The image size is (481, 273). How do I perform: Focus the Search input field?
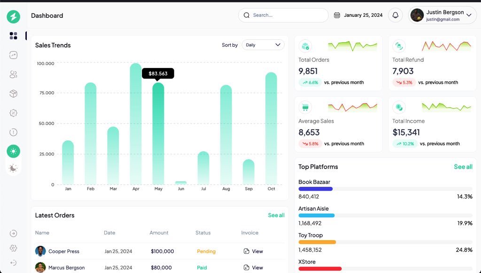pyautogui.click(x=283, y=15)
